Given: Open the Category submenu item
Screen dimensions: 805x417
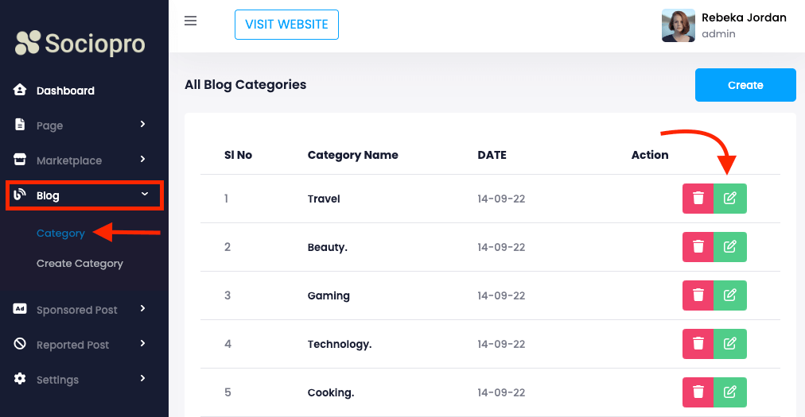Looking at the screenshot, I should (60, 234).
